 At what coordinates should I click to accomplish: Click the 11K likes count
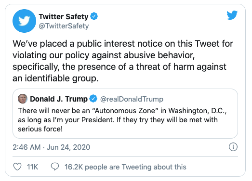[x=32, y=167]
